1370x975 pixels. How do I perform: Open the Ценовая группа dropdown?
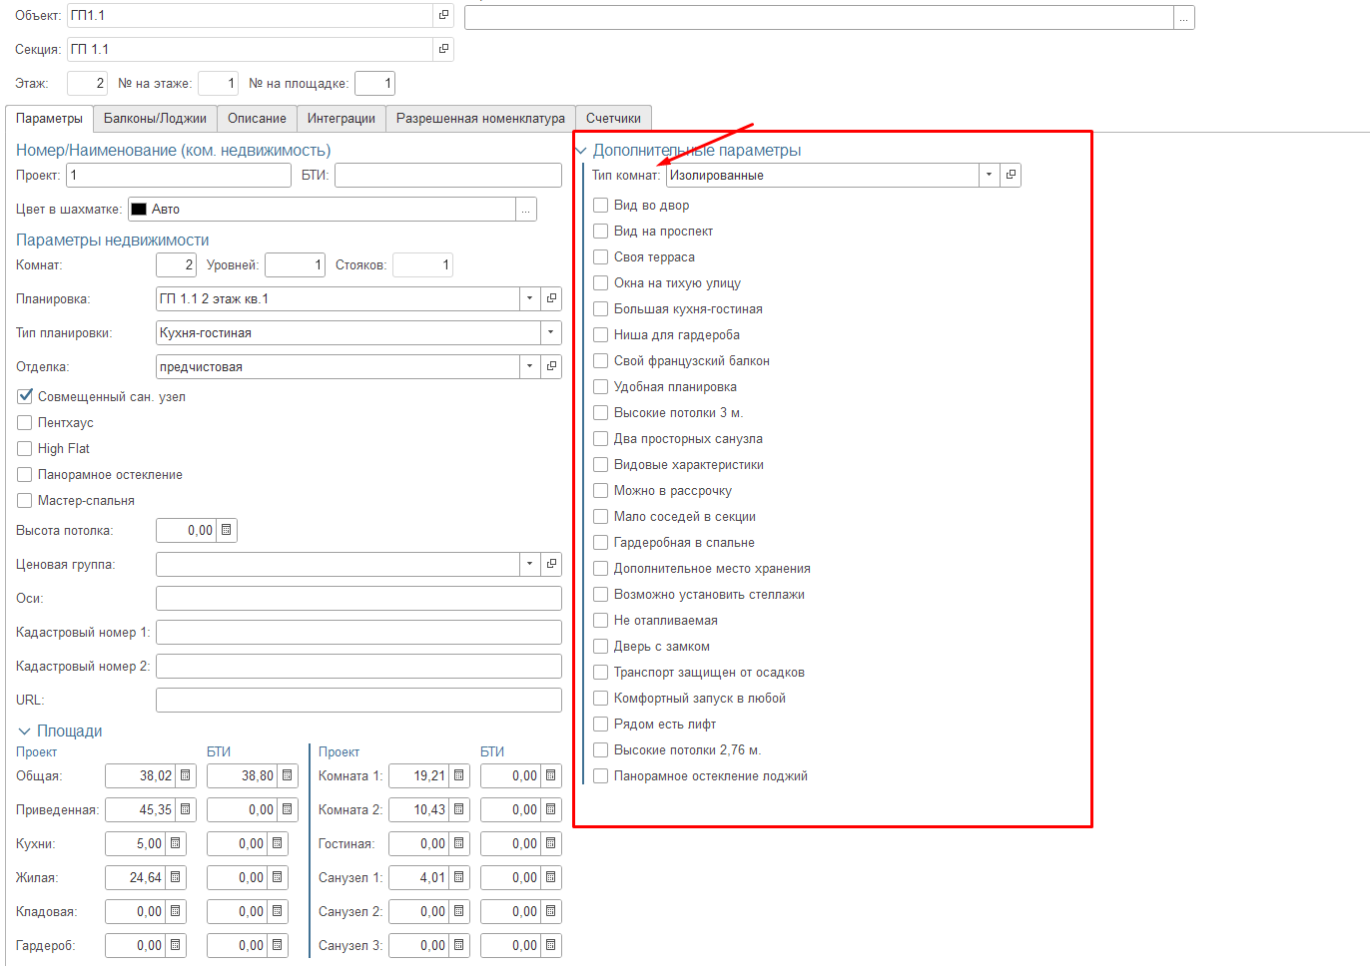point(529,564)
